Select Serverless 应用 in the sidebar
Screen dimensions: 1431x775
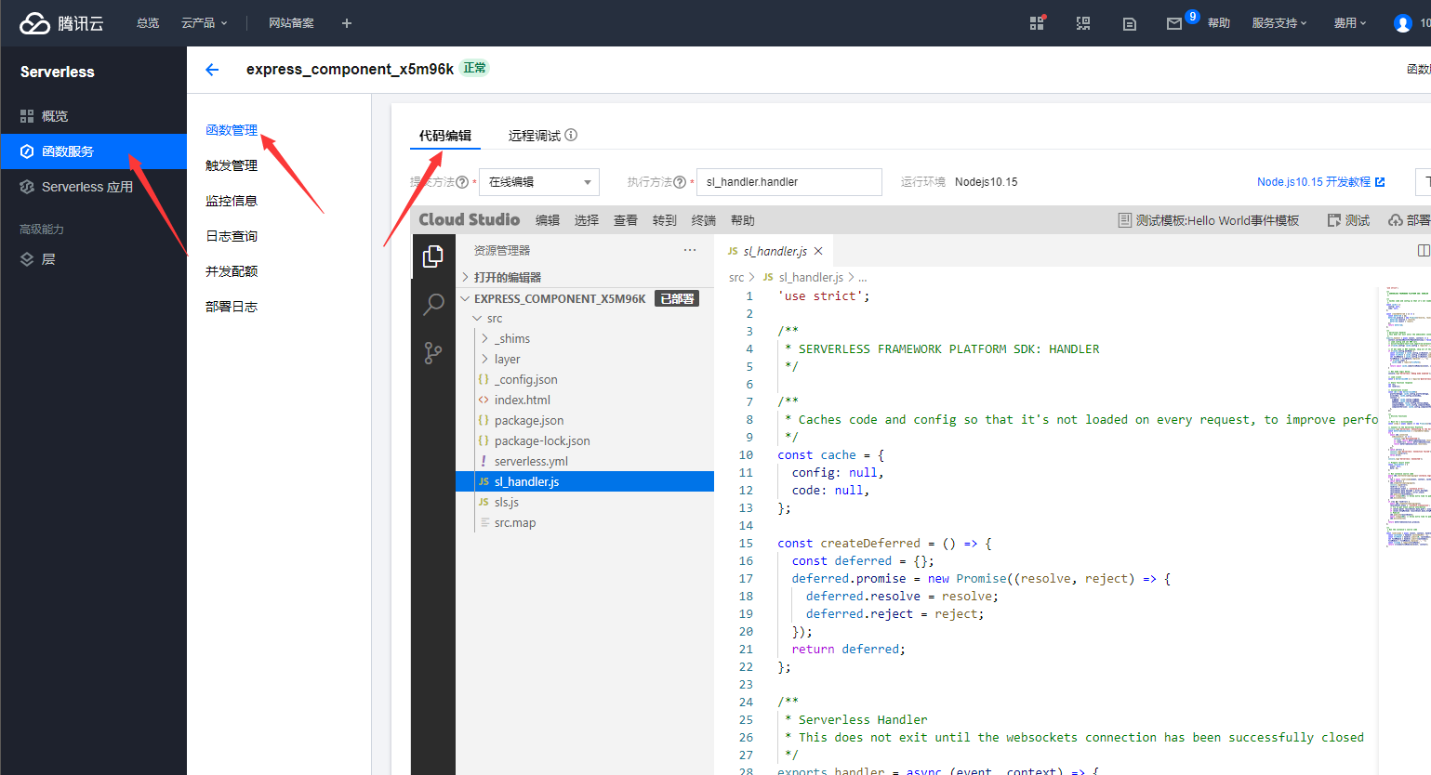coord(93,187)
